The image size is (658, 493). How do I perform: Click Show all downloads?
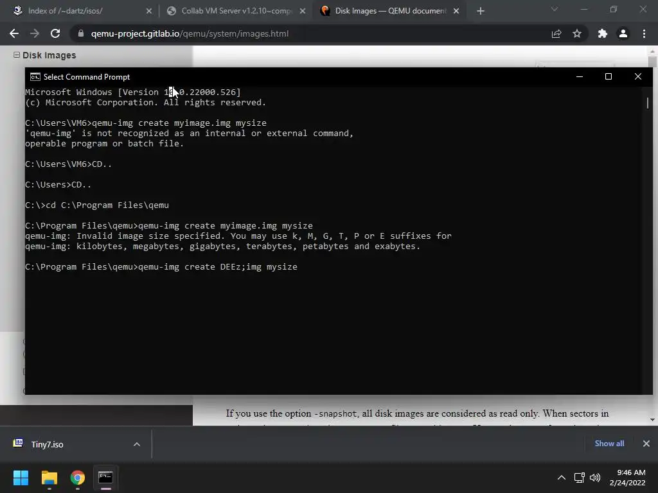point(609,444)
